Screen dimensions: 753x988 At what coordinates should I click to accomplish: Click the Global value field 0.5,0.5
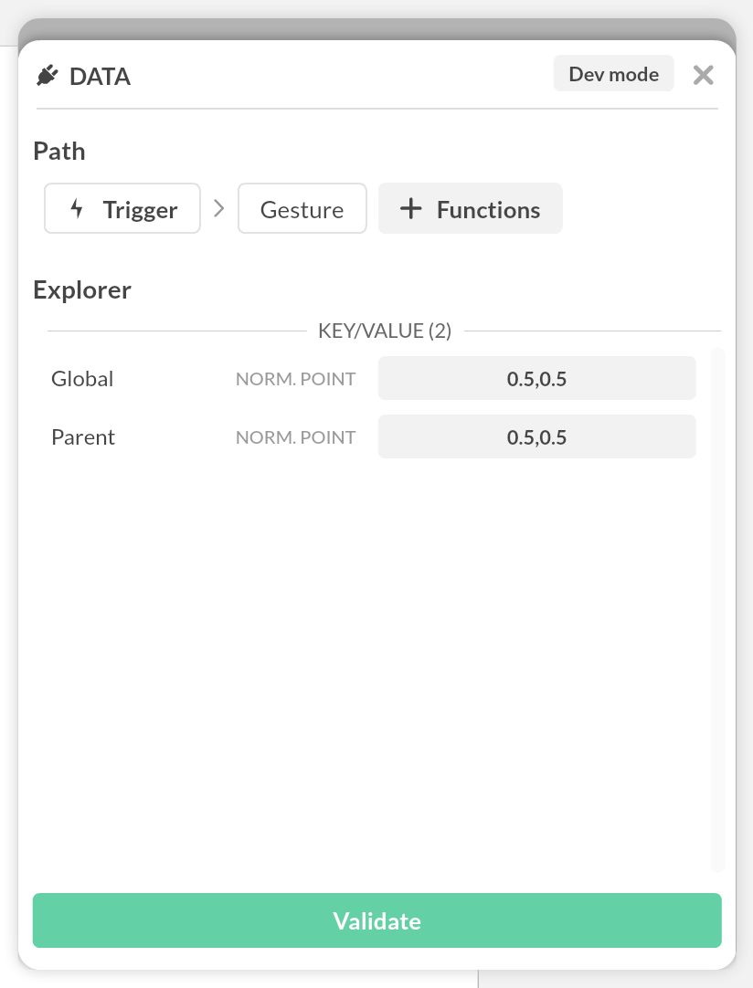[x=536, y=379]
